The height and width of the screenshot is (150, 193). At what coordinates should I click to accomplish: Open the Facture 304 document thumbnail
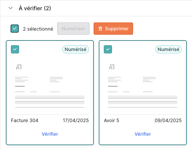click(x=50, y=86)
